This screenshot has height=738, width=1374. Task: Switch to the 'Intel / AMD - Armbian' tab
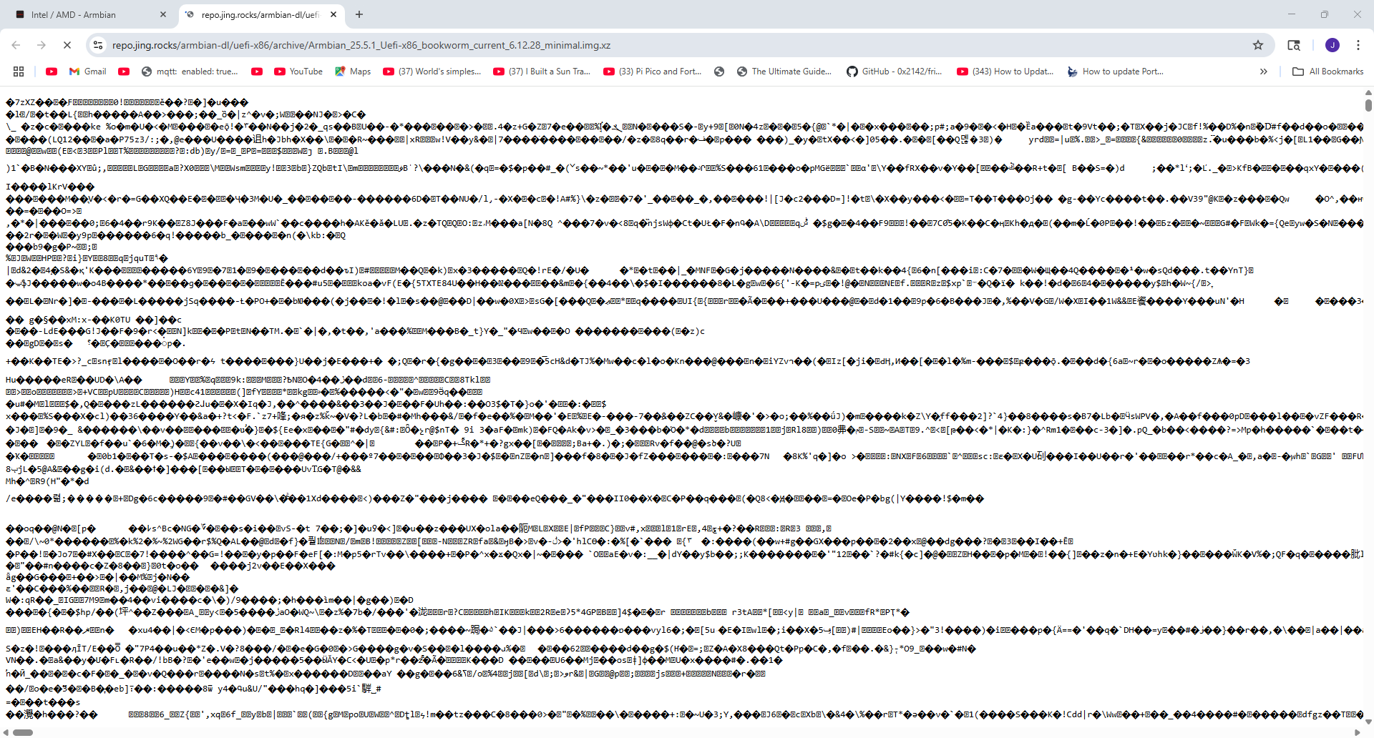tap(89, 14)
